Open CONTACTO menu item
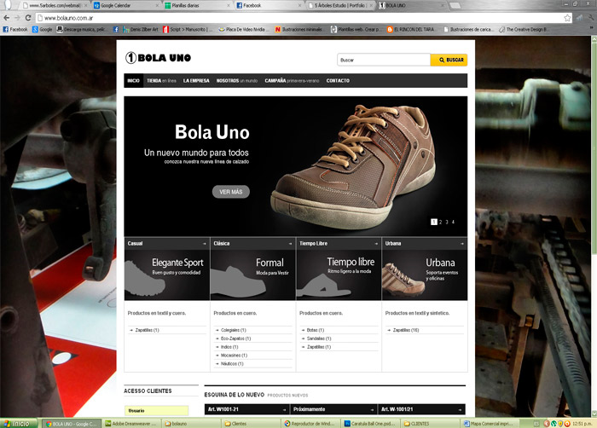597x428 pixels. click(x=338, y=81)
